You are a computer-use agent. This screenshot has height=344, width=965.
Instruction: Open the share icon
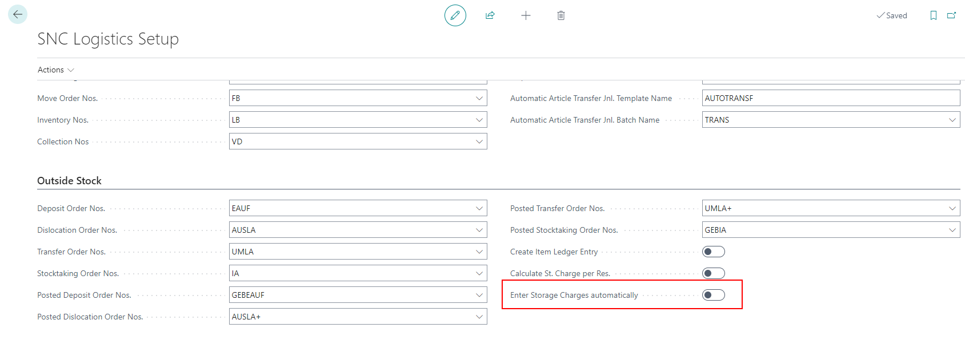click(x=490, y=15)
